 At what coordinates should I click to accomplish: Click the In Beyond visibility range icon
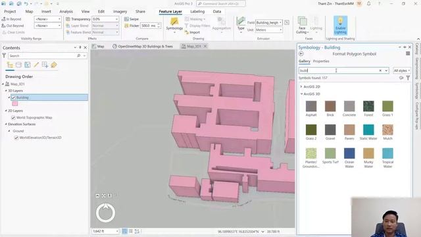click(3, 19)
